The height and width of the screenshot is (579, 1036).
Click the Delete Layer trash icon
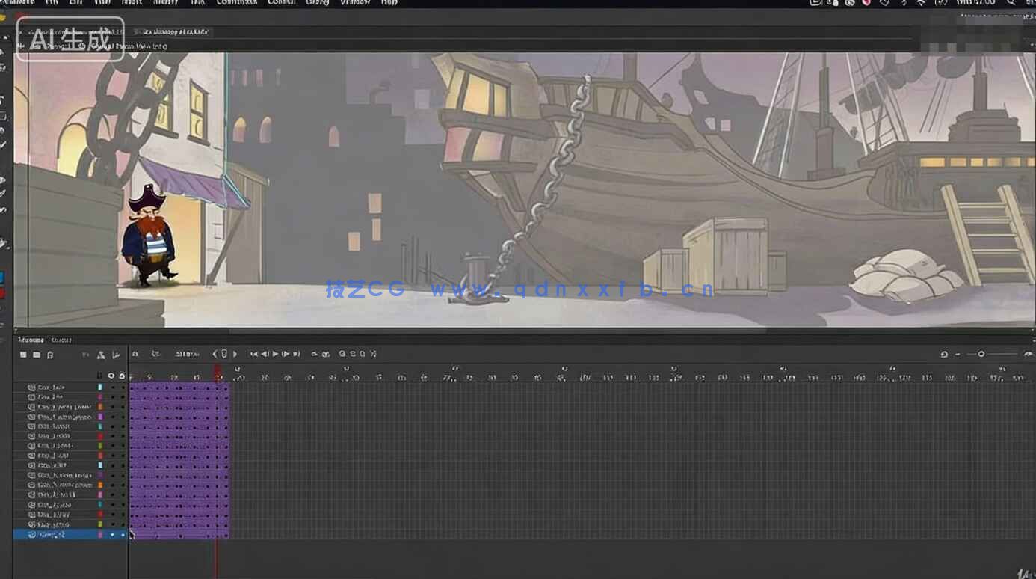pyautogui.click(x=51, y=354)
